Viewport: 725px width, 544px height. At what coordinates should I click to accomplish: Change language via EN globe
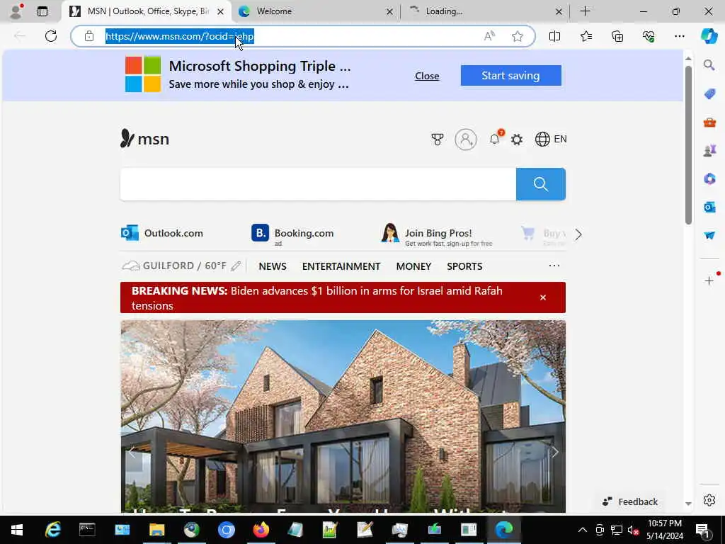551,140
